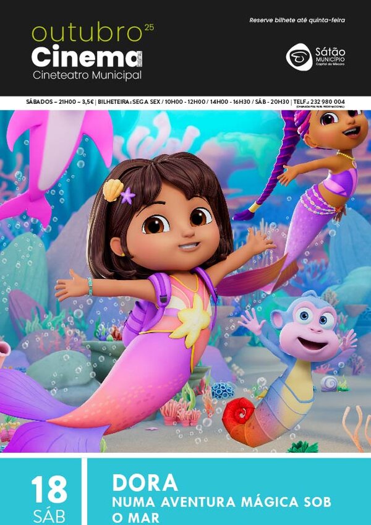Click the 'SÁB' day label
This screenshot has height=525, width=371.
pyautogui.click(x=49, y=516)
